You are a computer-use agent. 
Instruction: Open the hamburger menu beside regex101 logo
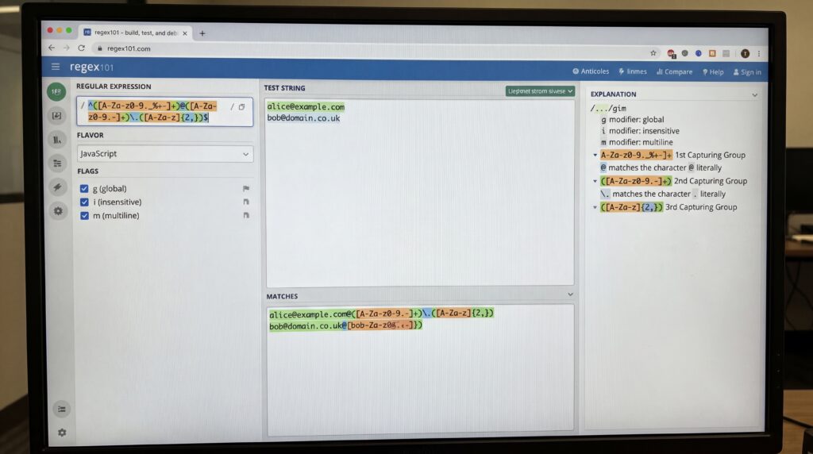click(x=56, y=67)
